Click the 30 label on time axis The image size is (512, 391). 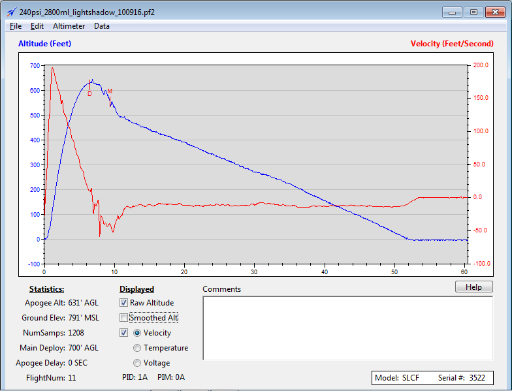pos(255,272)
